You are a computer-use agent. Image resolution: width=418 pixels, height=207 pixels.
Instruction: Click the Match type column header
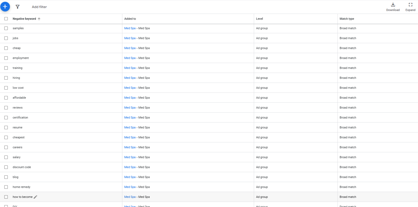click(x=347, y=19)
